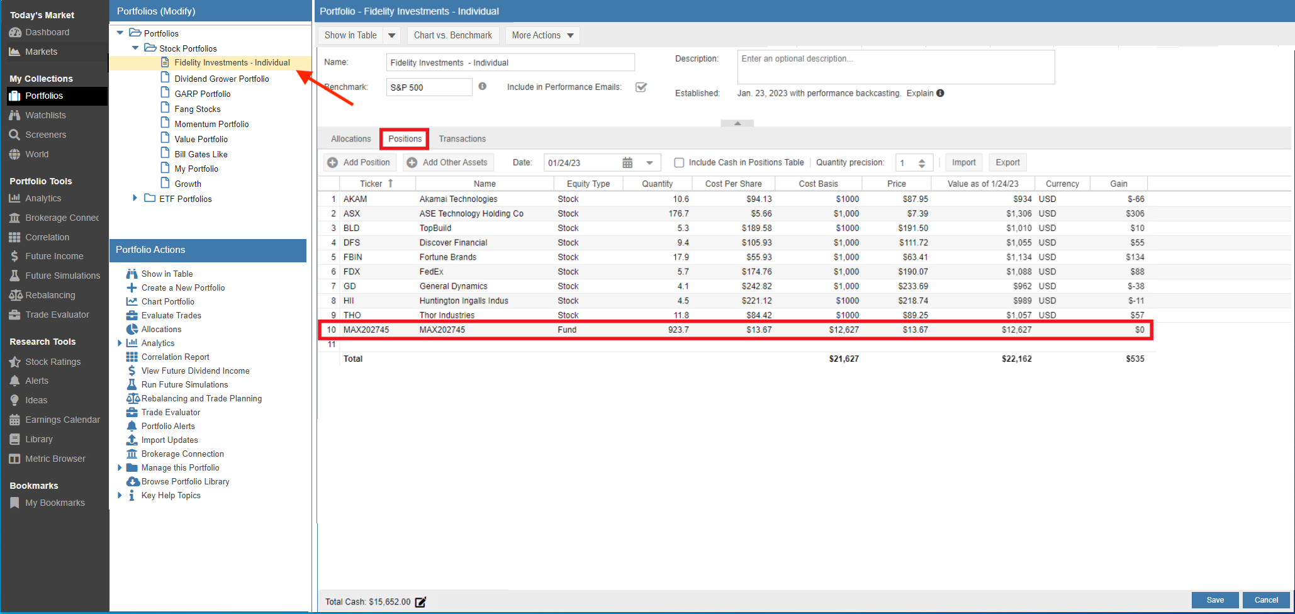
Task: Select the AKAM ticker cell
Action: pyautogui.click(x=378, y=199)
